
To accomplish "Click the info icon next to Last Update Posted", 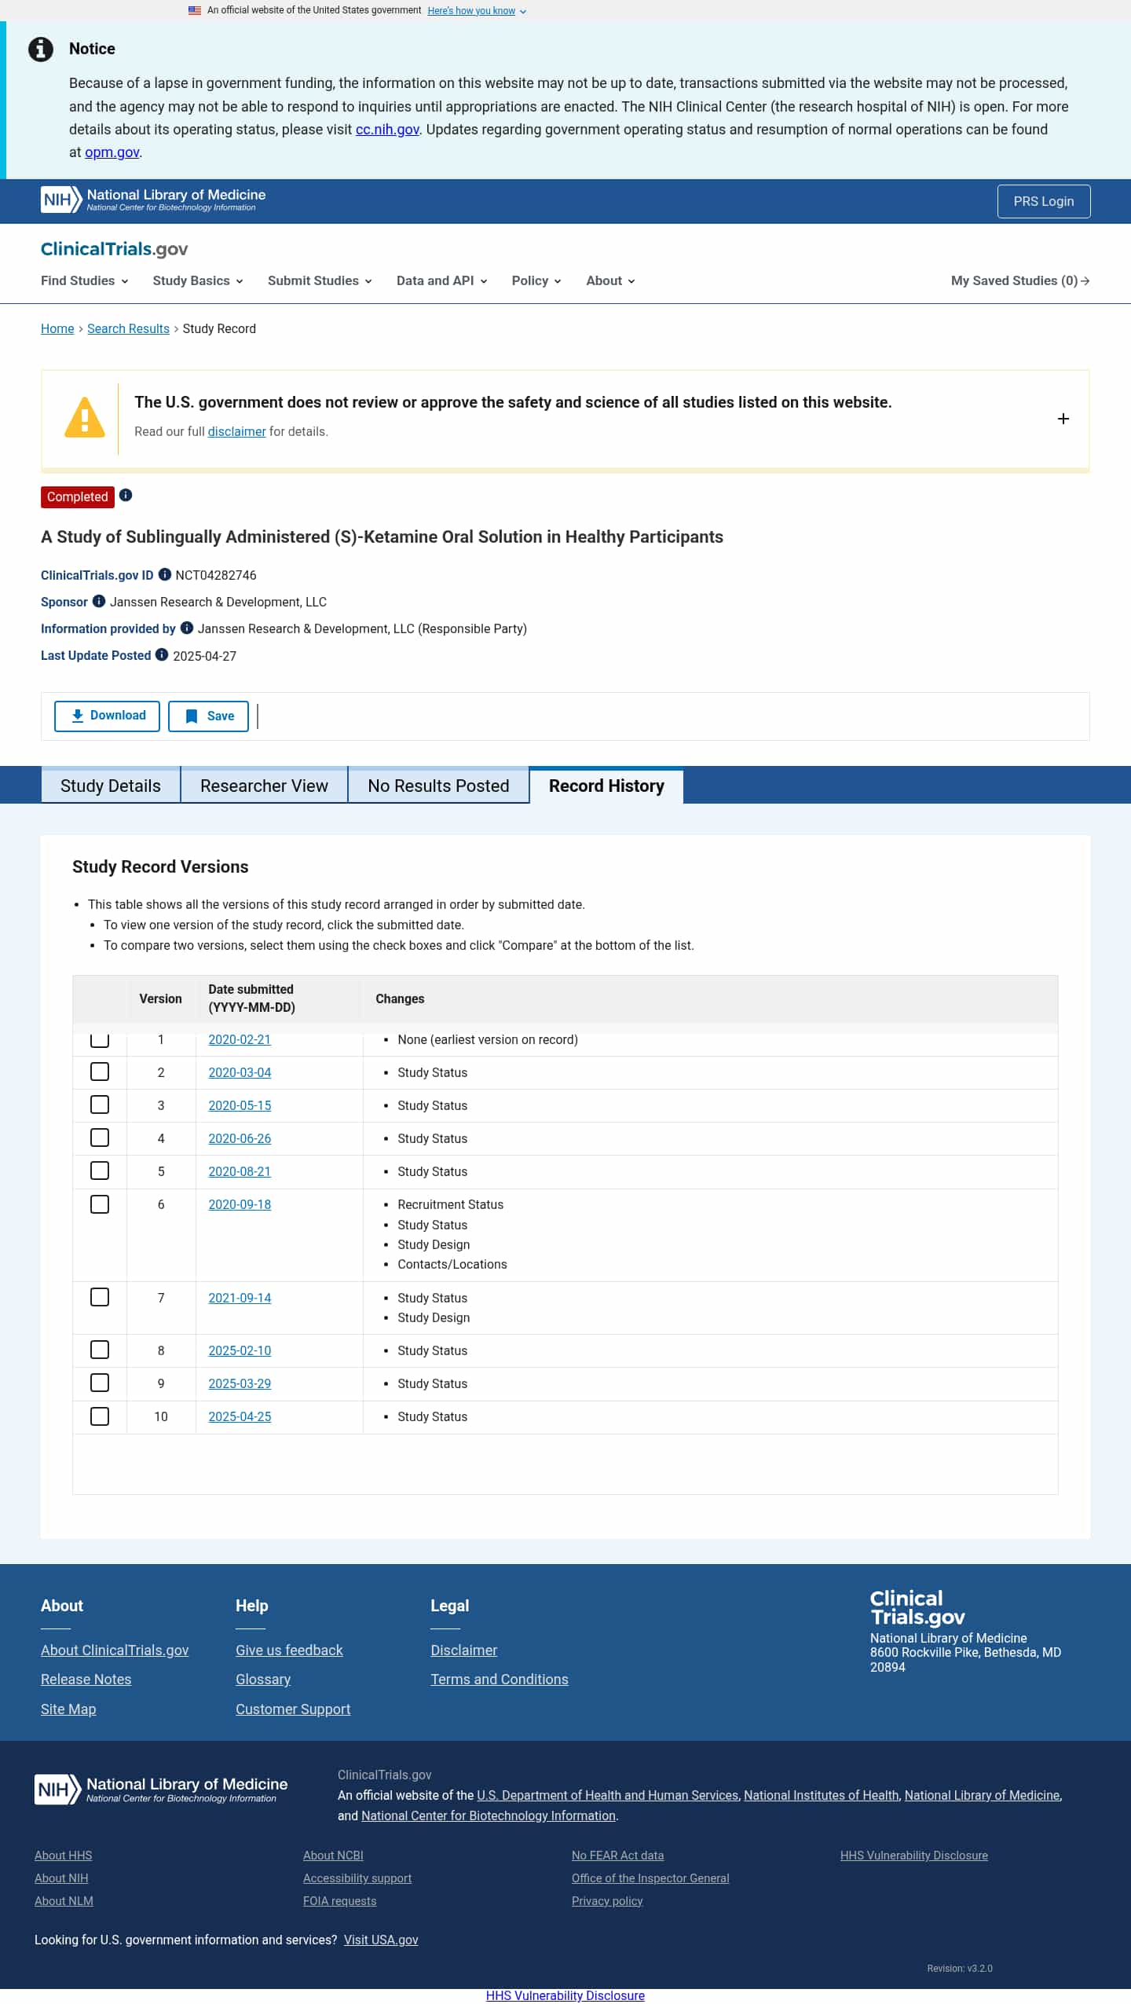I will click(162, 654).
